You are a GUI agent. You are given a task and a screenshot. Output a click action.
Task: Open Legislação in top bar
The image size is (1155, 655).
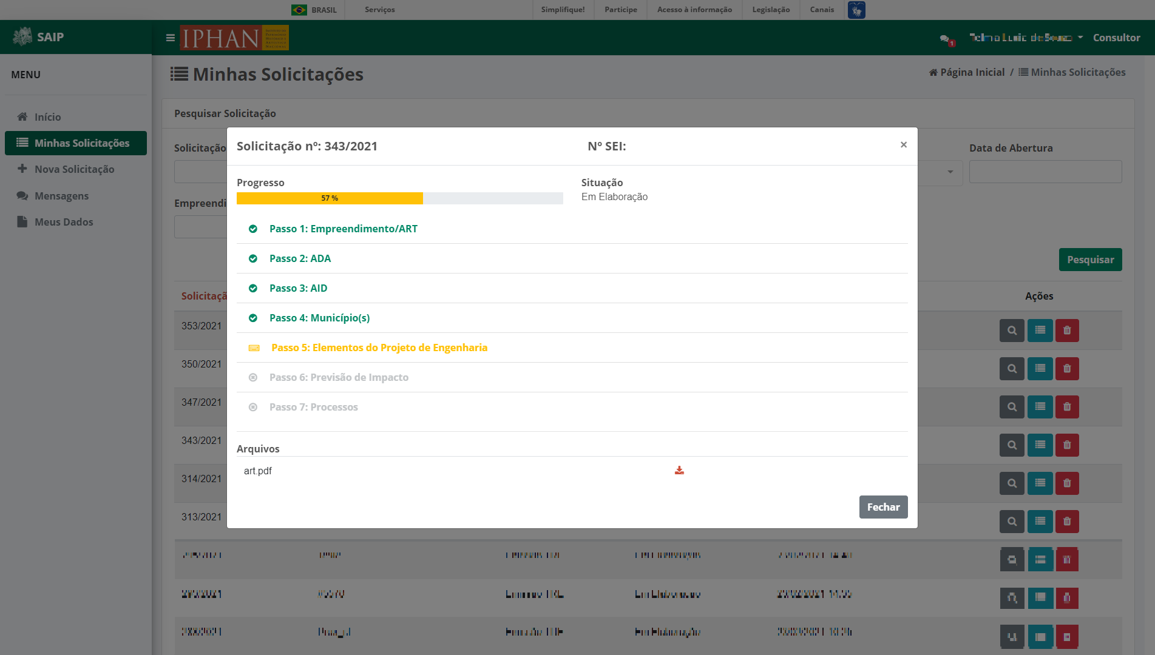(x=771, y=10)
